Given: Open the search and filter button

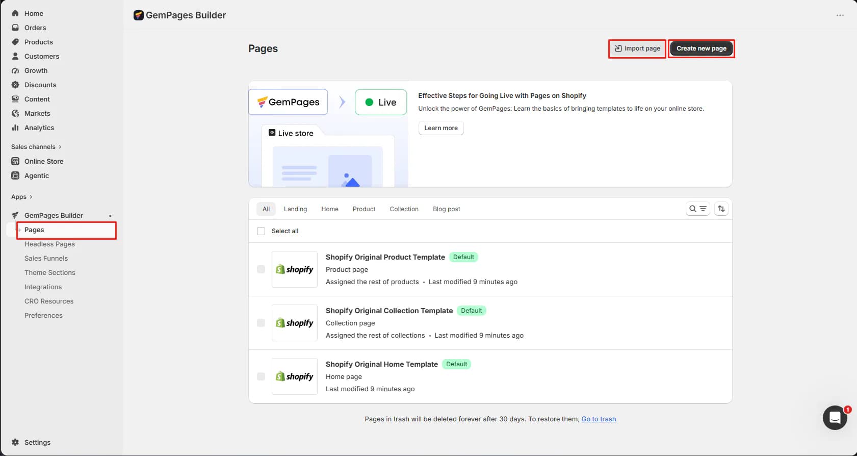Looking at the screenshot, I should 698,209.
